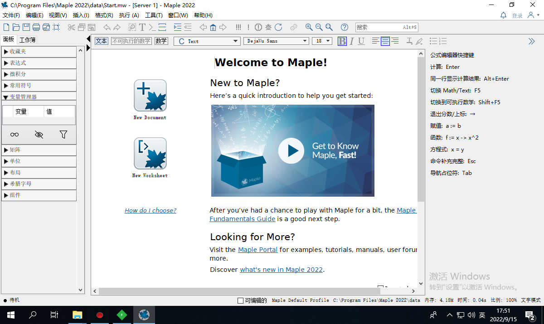Insert Maple prompt with >_ icon
This screenshot has height=324, width=544.
152,27
